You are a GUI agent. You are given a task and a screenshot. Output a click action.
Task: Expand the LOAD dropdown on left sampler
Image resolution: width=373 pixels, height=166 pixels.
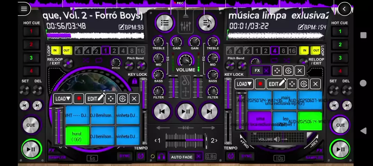[63, 99]
